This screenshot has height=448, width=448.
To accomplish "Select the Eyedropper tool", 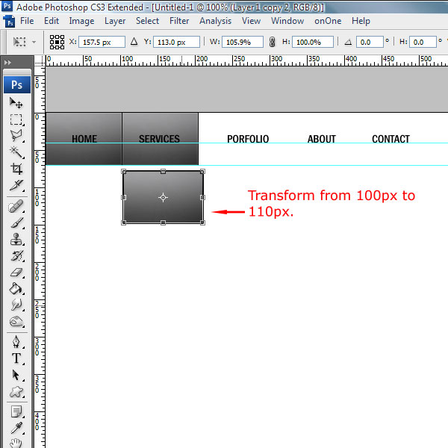I will (x=16, y=429).
